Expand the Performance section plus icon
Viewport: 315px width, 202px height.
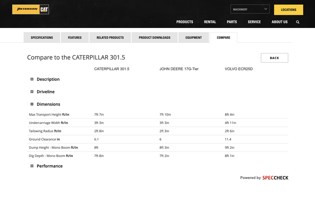[x=32, y=166]
